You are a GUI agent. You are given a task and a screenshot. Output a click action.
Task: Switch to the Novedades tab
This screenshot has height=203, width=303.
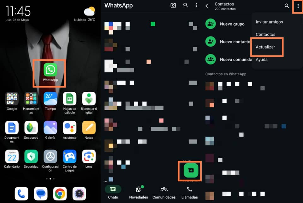click(139, 192)
